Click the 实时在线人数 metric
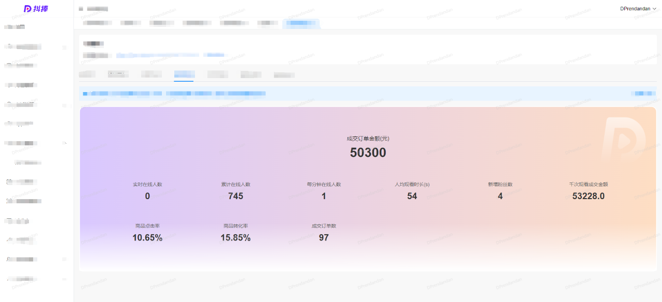662x302 pixels. (147, 191)
